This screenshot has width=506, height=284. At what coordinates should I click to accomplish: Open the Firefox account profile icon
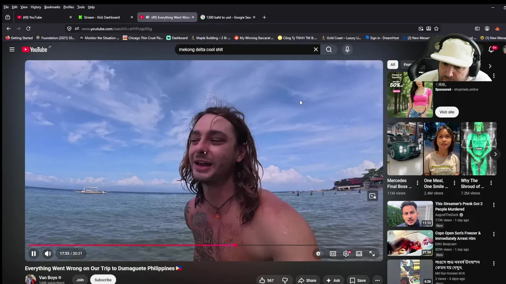tap(487, 28)
